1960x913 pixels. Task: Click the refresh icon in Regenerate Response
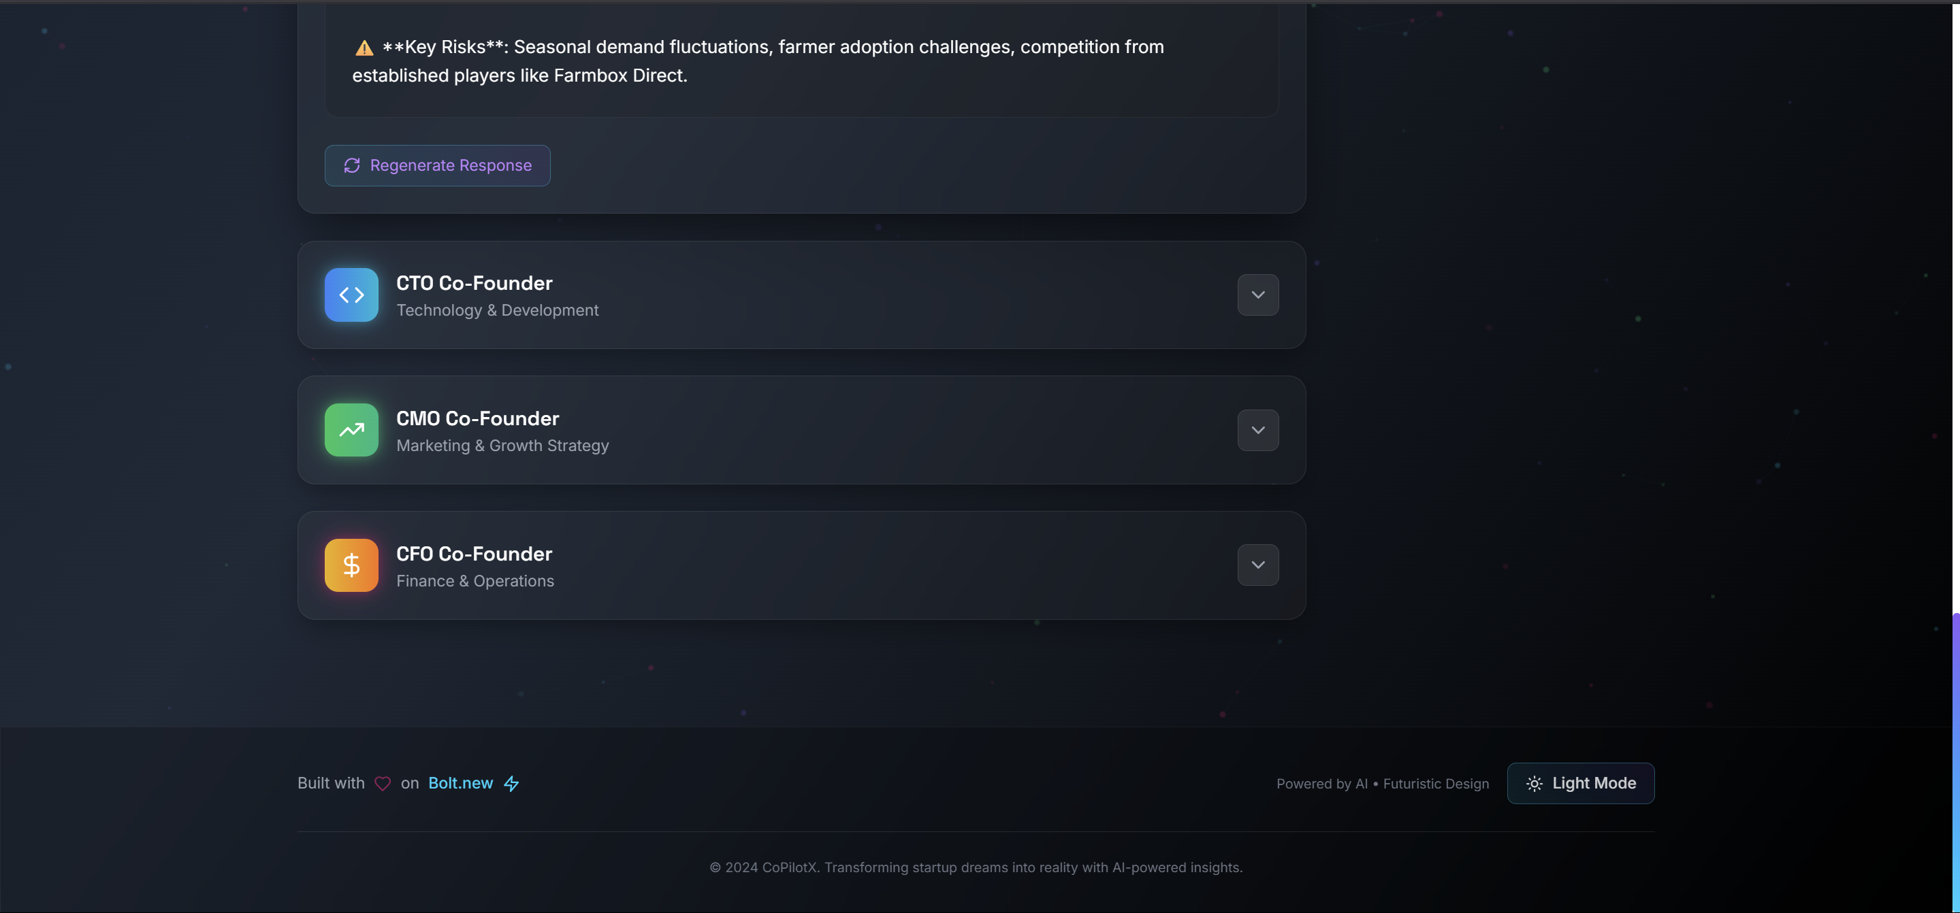[x=351, y=166]
